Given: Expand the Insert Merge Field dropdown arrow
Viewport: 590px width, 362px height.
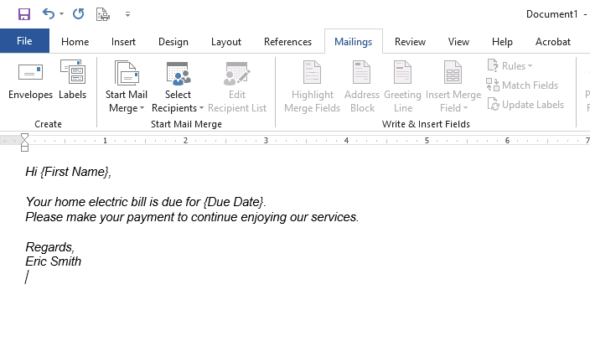Looking at the screenshot, I should point(466,108).
